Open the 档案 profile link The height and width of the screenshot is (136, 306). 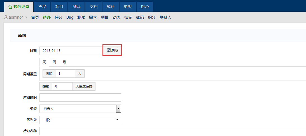[x=128, y=18]
